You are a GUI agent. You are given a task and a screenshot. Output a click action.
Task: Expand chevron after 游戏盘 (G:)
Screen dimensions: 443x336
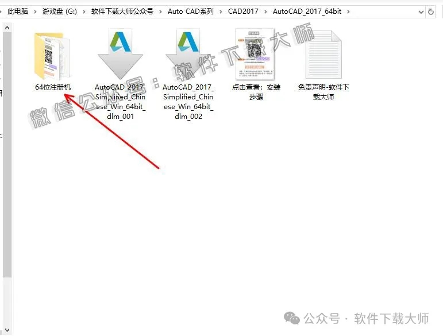84,12
